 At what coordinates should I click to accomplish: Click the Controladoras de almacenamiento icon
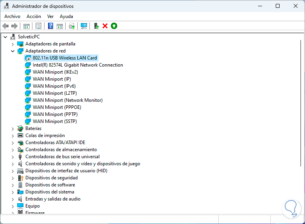coord(20,150)
